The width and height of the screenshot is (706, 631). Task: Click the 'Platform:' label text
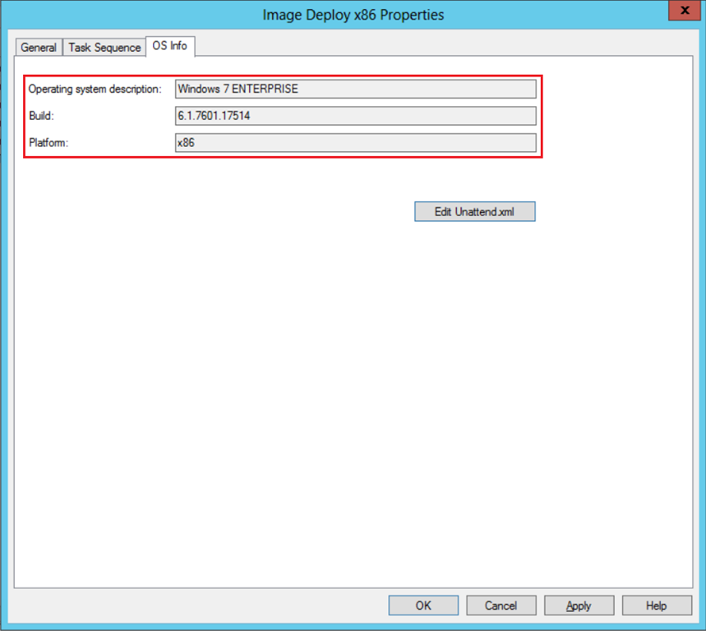coord(48,143)
